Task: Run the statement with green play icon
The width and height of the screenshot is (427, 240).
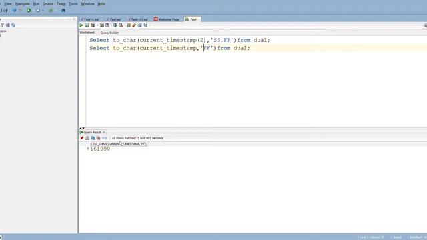Action: click(81, 25)
